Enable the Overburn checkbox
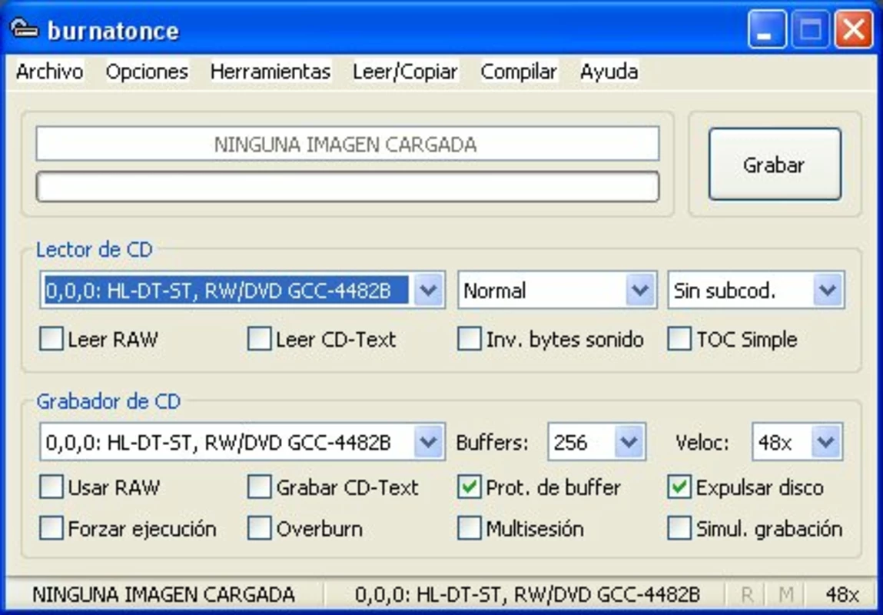 pyautogui.click(x=260, y=528)
